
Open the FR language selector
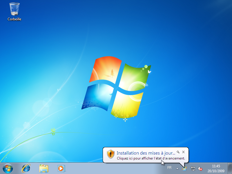pyautogui.click(x=169, y=167)
